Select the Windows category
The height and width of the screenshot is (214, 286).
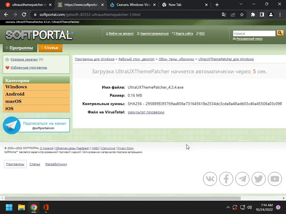pos(36,87)
